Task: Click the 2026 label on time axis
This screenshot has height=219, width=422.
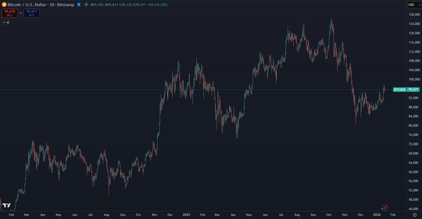Action: (377, 215)
